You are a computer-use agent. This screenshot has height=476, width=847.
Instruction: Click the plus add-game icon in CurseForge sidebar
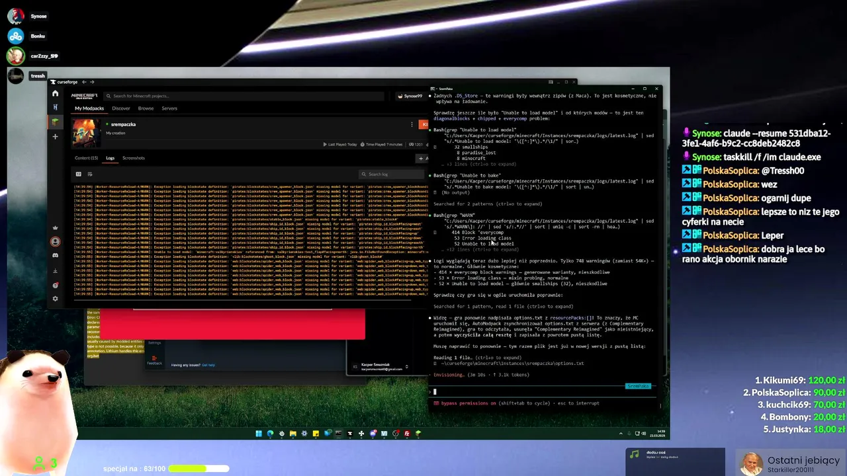55,137
